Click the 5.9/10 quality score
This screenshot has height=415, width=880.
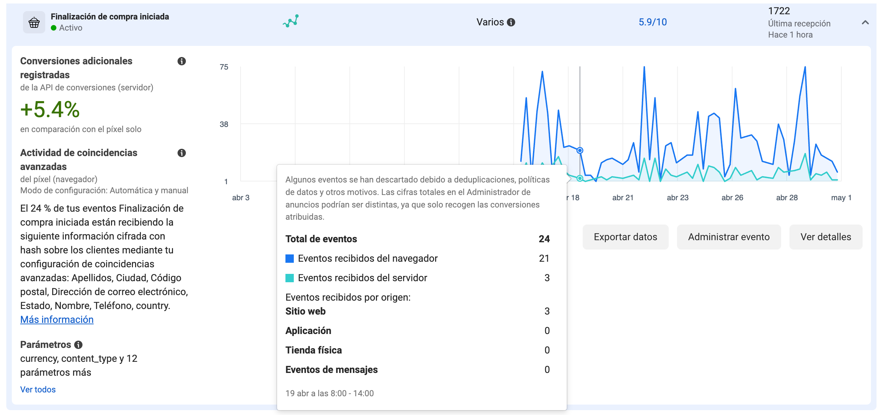point(652,22)
